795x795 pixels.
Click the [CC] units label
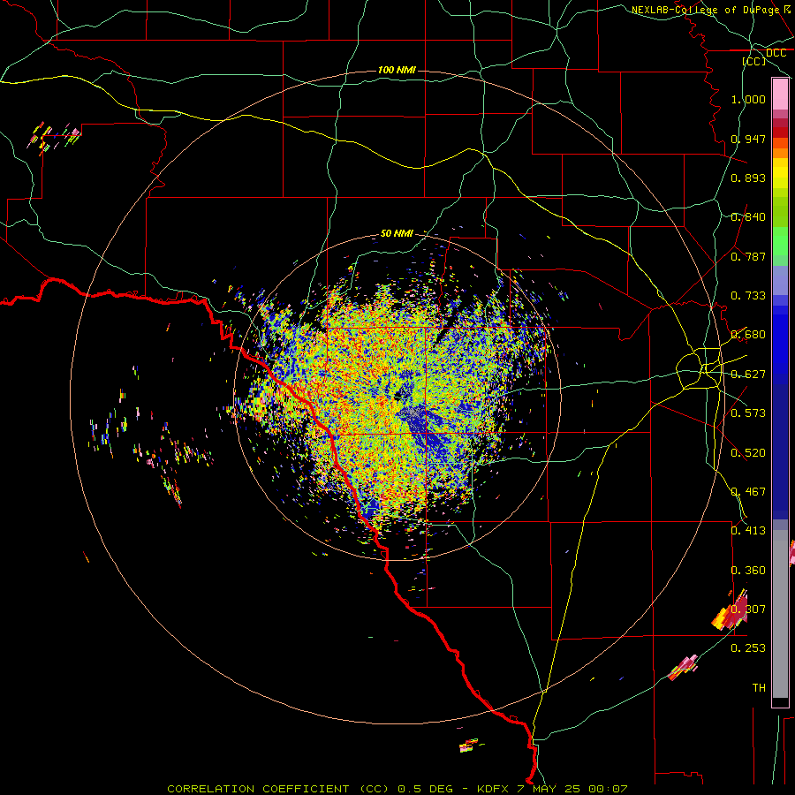click(x=754, y=61)
